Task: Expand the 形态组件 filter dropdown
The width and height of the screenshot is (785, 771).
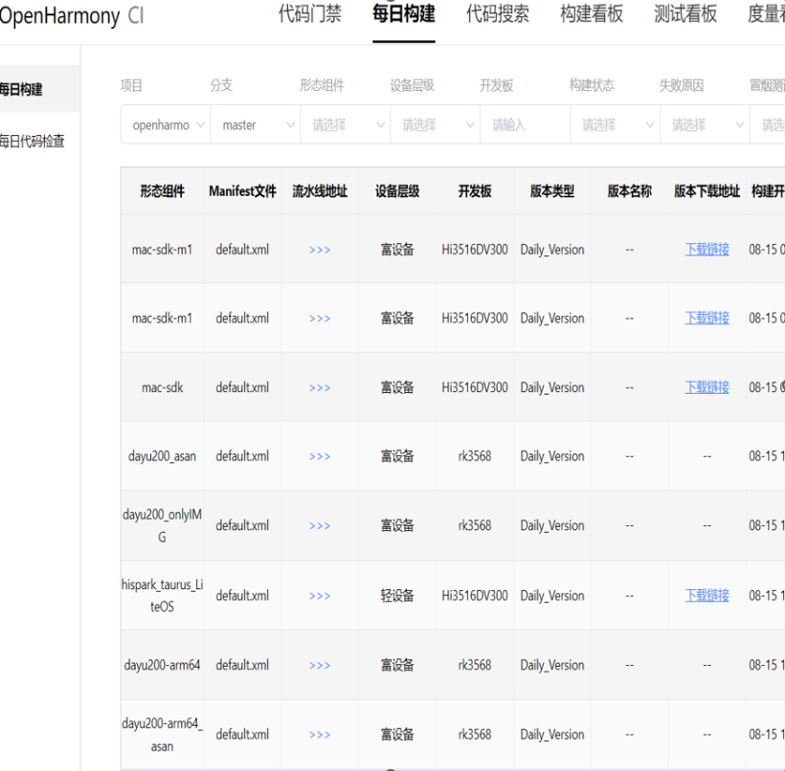Action: click(345, 125)
